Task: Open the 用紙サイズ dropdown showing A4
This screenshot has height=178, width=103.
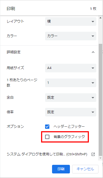Action: [71, 68]
